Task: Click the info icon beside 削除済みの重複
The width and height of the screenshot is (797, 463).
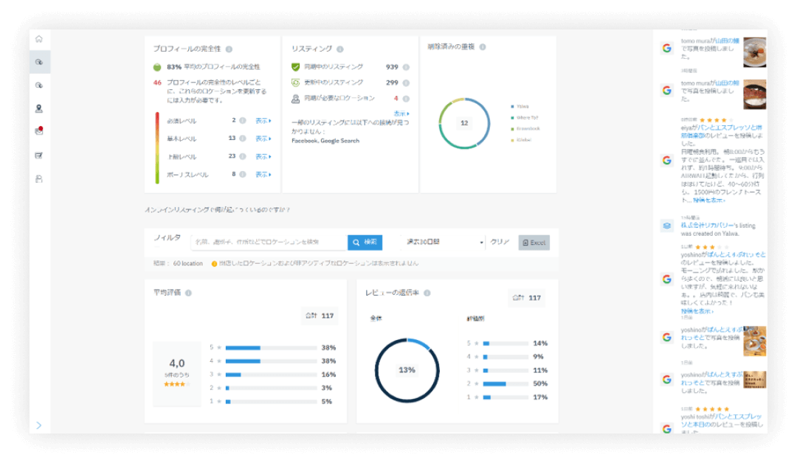Action: 483,47
